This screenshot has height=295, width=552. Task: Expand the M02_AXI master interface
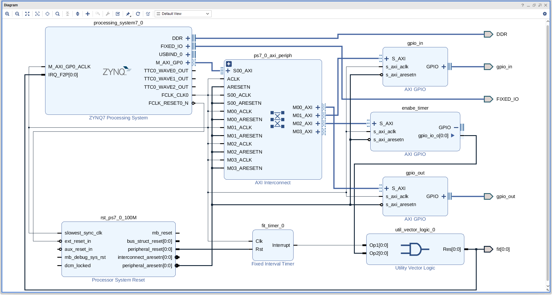coord(318,123)
